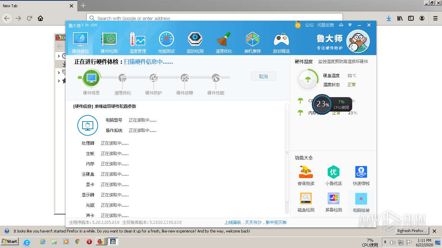Open 小鲁优选 shopping feature

coord(334,176)
